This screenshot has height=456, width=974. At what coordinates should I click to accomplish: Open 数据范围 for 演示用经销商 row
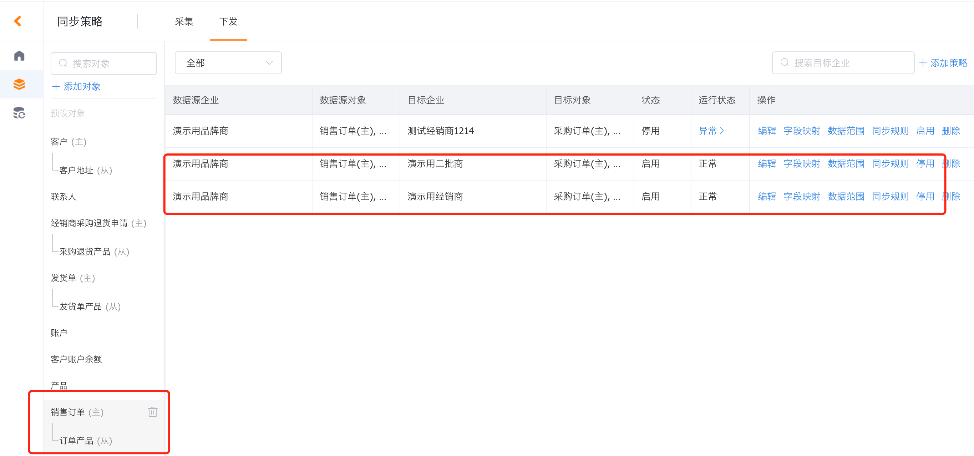pos(846,197)
